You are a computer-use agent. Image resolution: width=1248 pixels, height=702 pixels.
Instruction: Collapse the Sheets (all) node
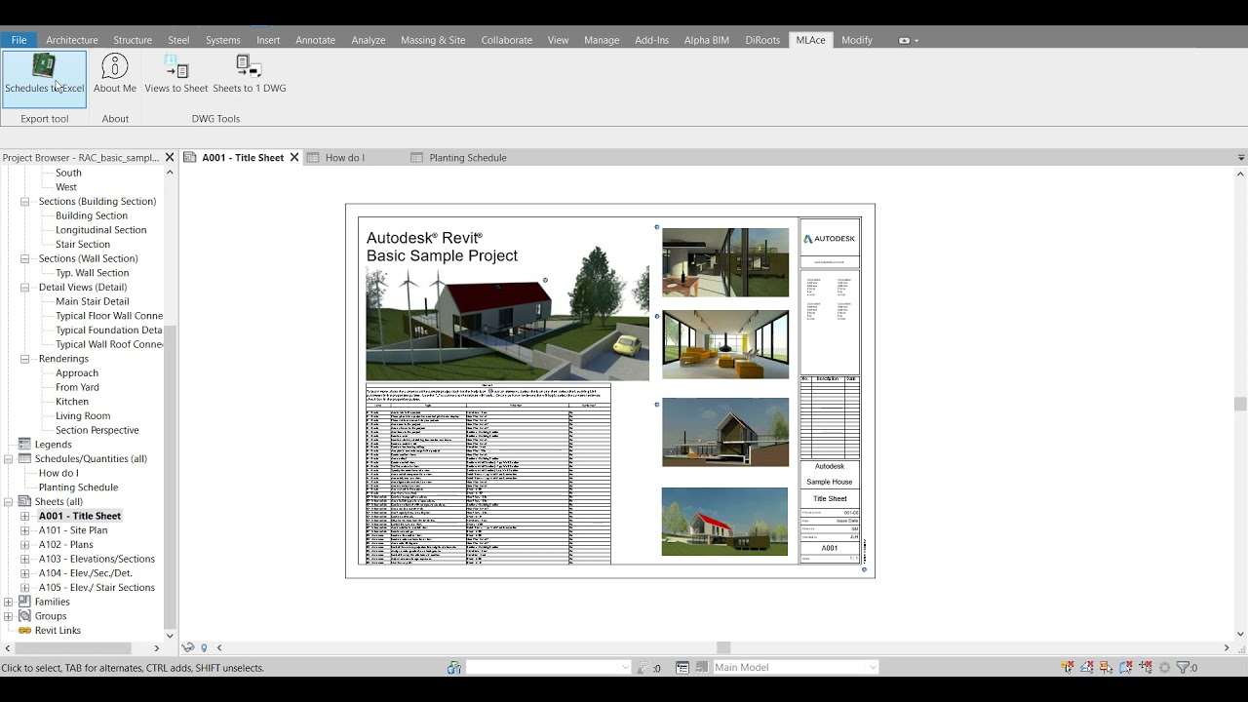[9, 501]
